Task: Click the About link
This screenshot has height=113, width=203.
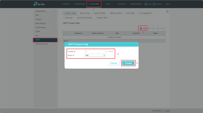Action: [x=168, y=4]
